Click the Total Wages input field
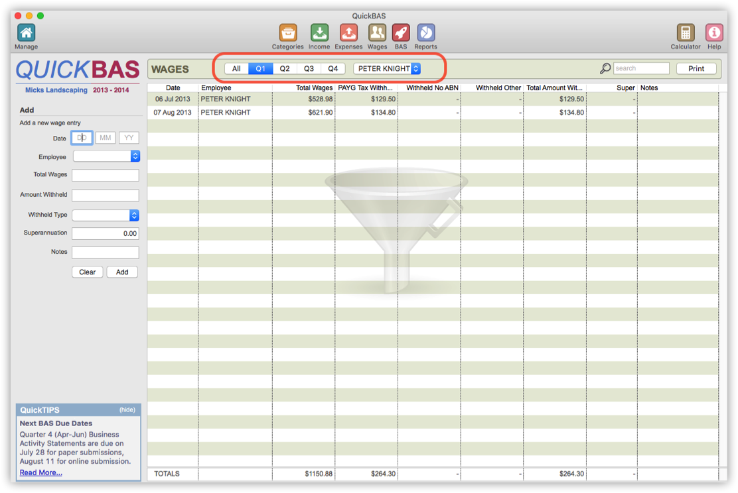 [105, 175]
